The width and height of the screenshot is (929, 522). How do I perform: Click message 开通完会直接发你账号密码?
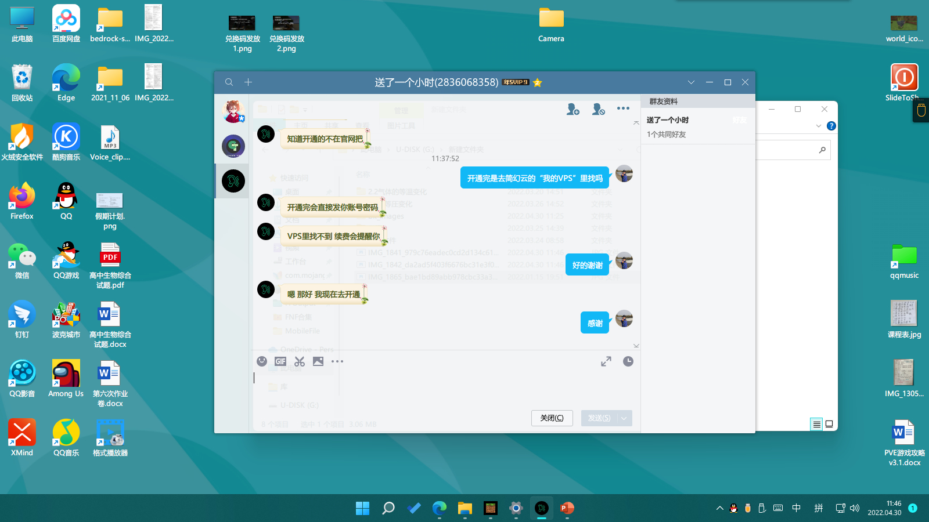(333, 207)
